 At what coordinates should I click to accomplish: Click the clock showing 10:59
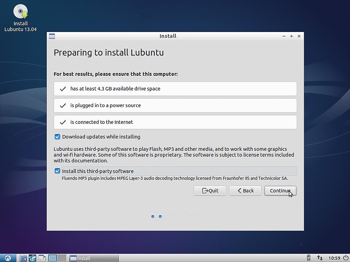[x=334, y=258]
